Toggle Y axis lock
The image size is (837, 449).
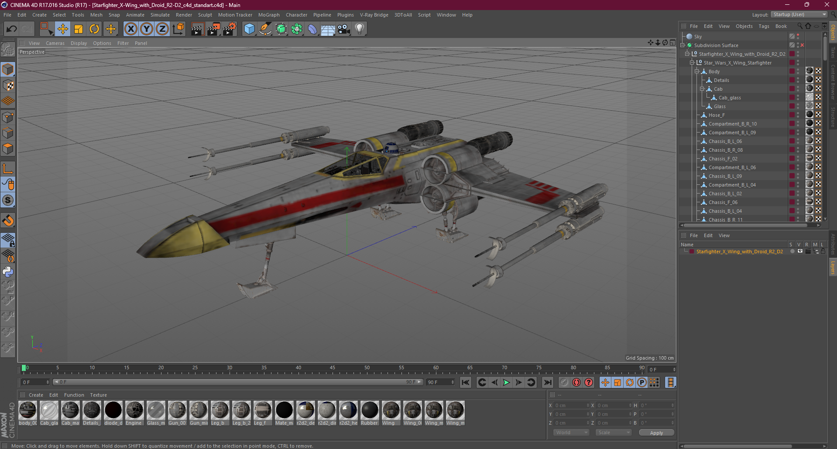pos(147,29)
